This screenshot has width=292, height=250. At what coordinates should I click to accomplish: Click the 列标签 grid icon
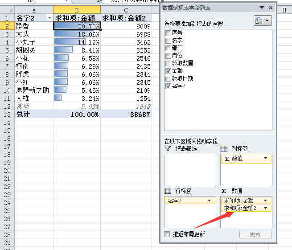(x=224, y=148)
